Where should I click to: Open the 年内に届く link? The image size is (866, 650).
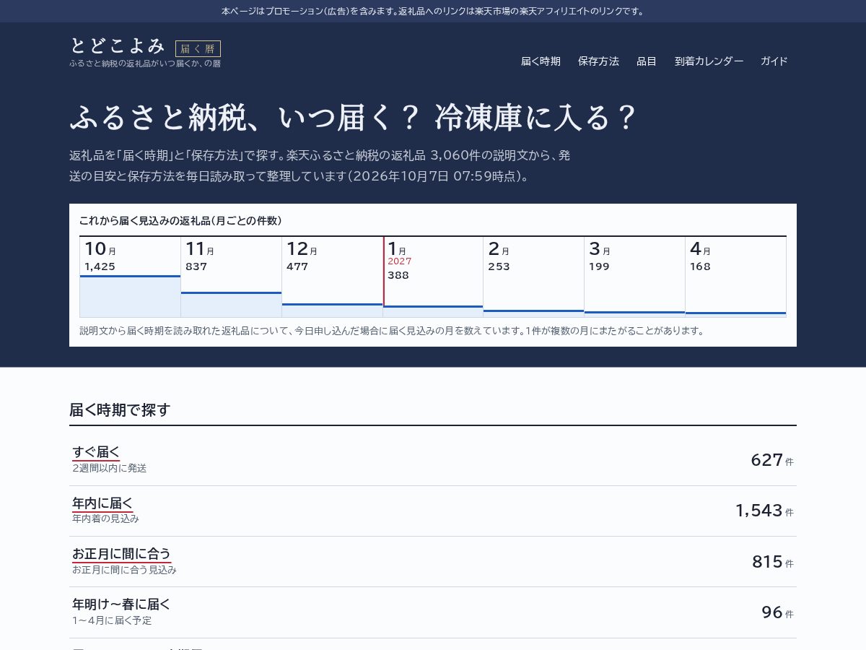(x=102, y=503)
